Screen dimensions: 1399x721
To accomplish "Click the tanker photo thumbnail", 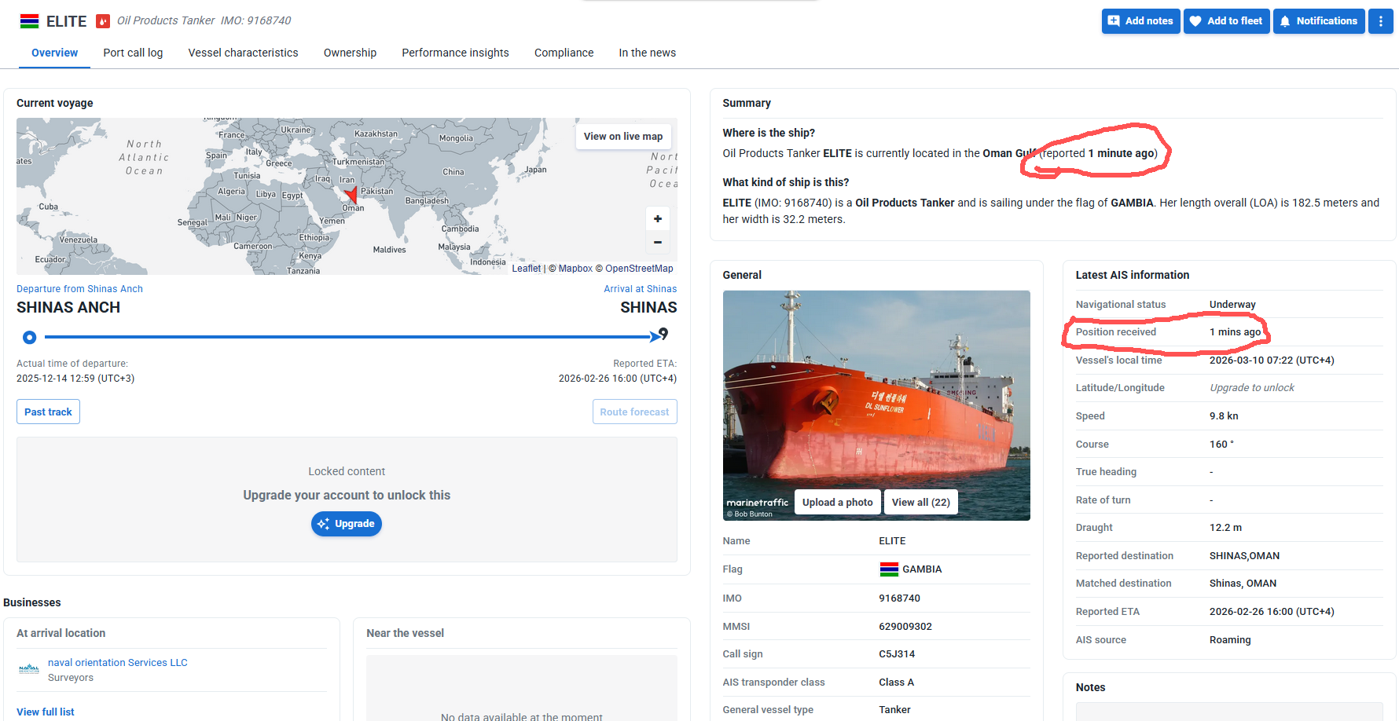I will [x=876, y=405].
